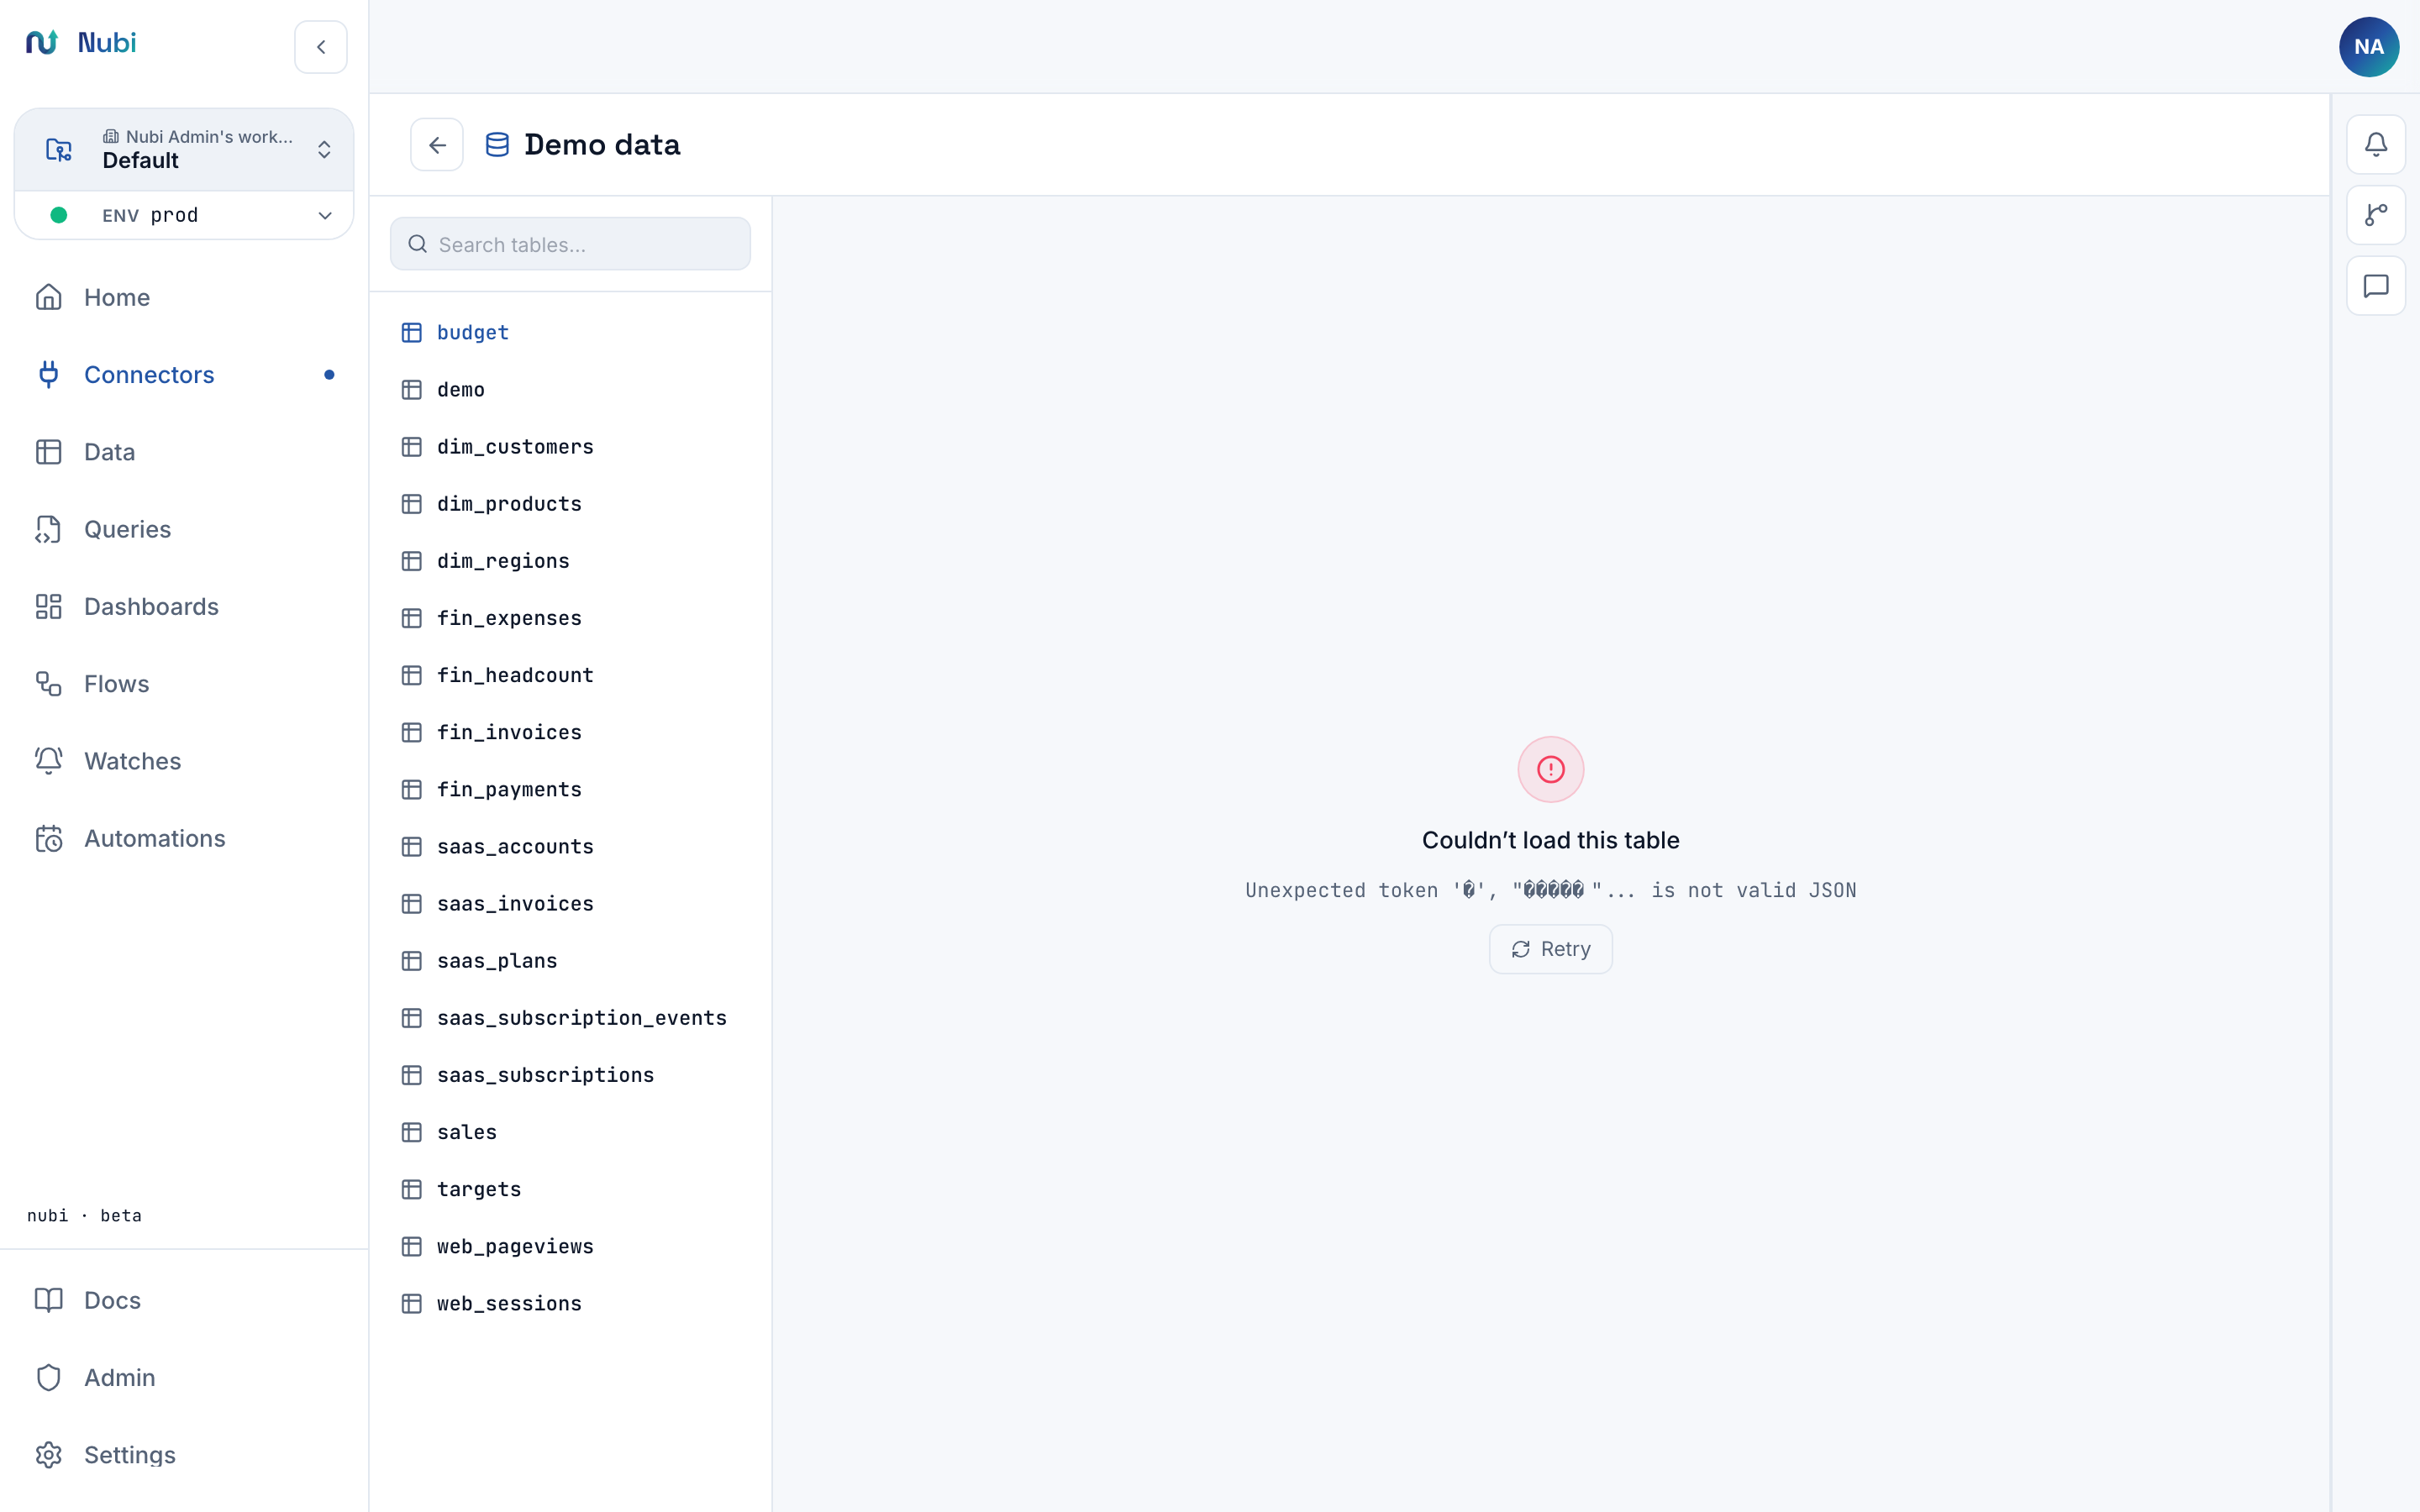
Task: Open the saas_subscription_events table
Action: 570,1017
